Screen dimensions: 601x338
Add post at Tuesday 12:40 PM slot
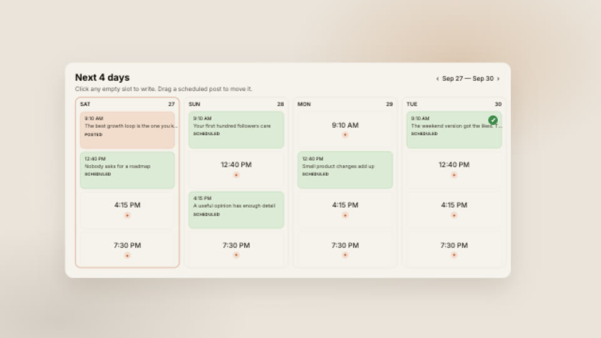point(454,175)
